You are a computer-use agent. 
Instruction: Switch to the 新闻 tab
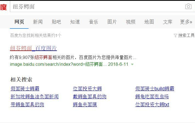click(x=38, y=22)
